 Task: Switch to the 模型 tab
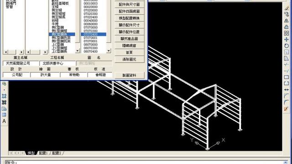31,153
